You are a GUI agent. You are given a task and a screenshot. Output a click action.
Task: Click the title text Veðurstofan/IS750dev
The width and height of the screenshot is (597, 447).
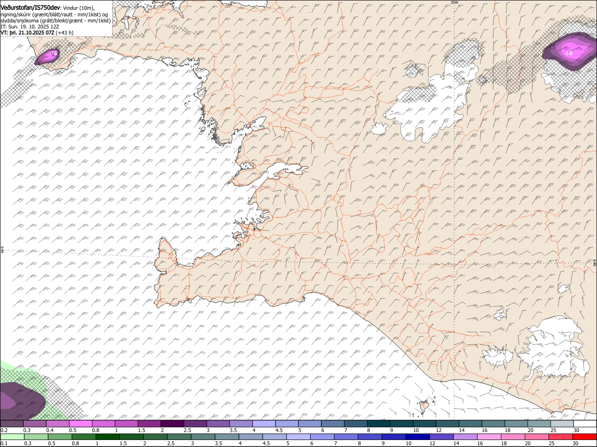pyautogui.click(x=30, y=7)
